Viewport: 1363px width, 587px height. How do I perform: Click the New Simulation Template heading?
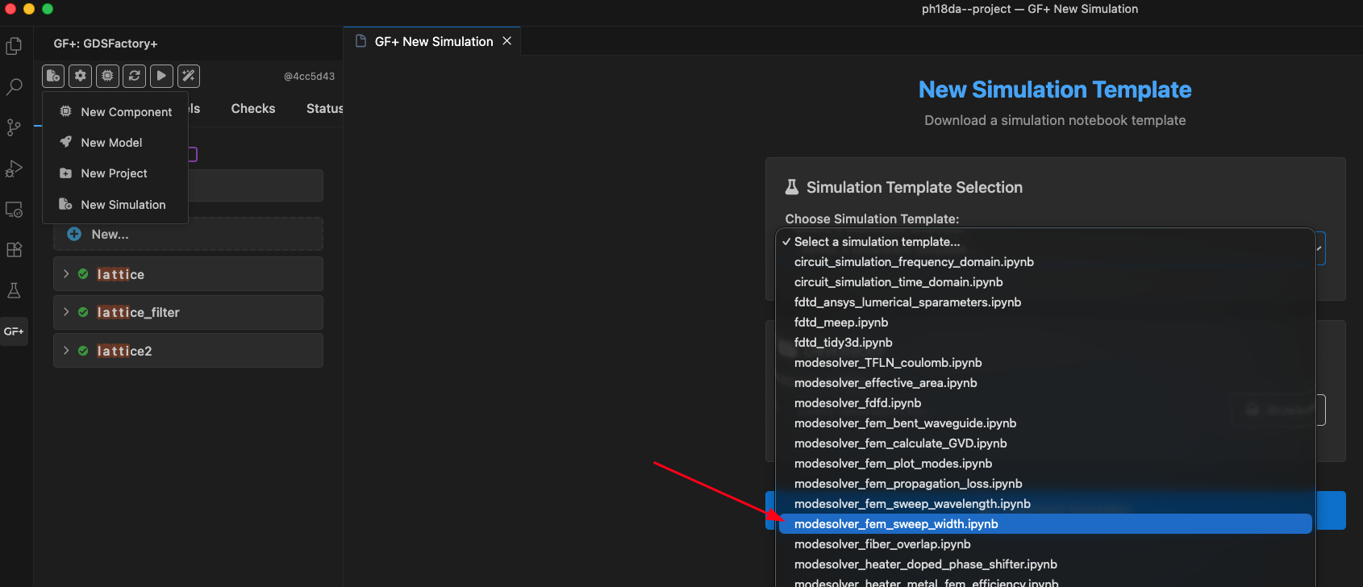1055,90
